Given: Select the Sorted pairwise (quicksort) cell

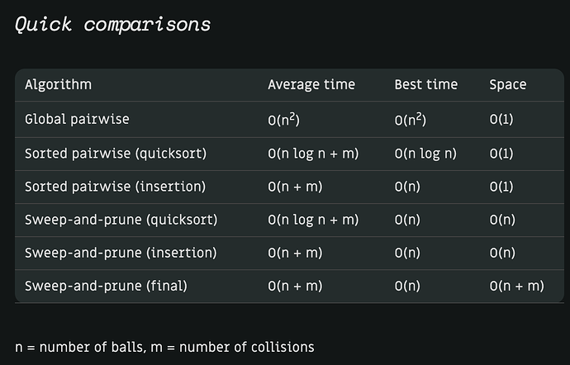Looking at the screenshot, I should (116, 154).
